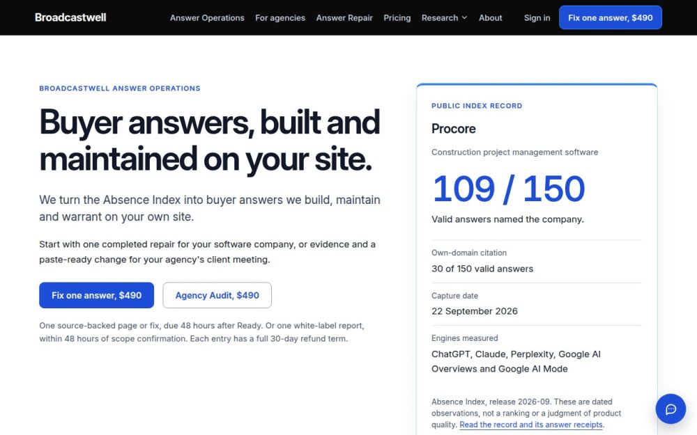Image resolution: width=697 pixels, height=435 pixels.
Task: Visit the About page
Action: tap(490, 18)
